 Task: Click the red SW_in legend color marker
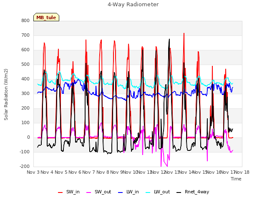[60, 192]
